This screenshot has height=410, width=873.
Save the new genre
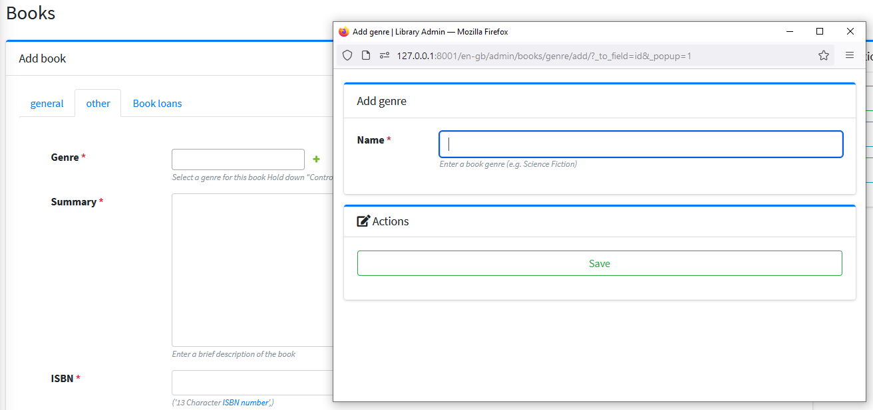(x=600, y=263)
